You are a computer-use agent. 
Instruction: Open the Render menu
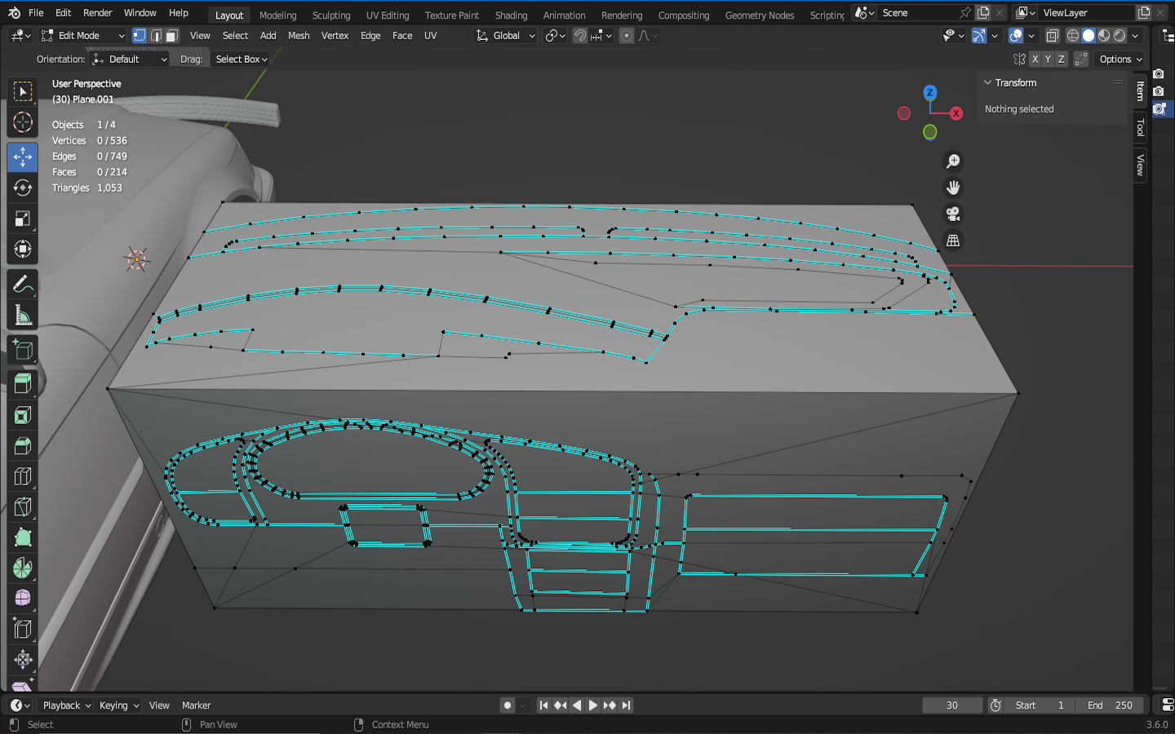[x=98, y=13]
